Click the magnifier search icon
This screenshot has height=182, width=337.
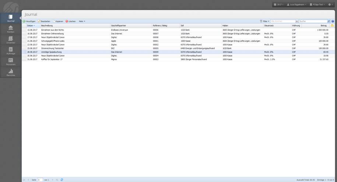click(329, 21)
